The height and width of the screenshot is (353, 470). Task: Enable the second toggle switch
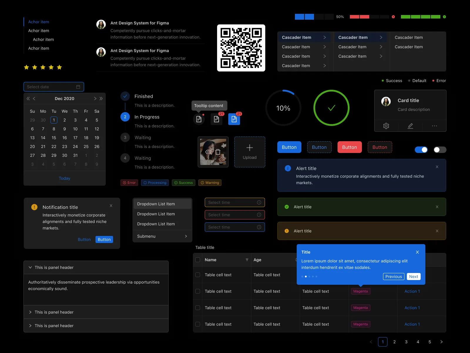(x=440, y=150)
